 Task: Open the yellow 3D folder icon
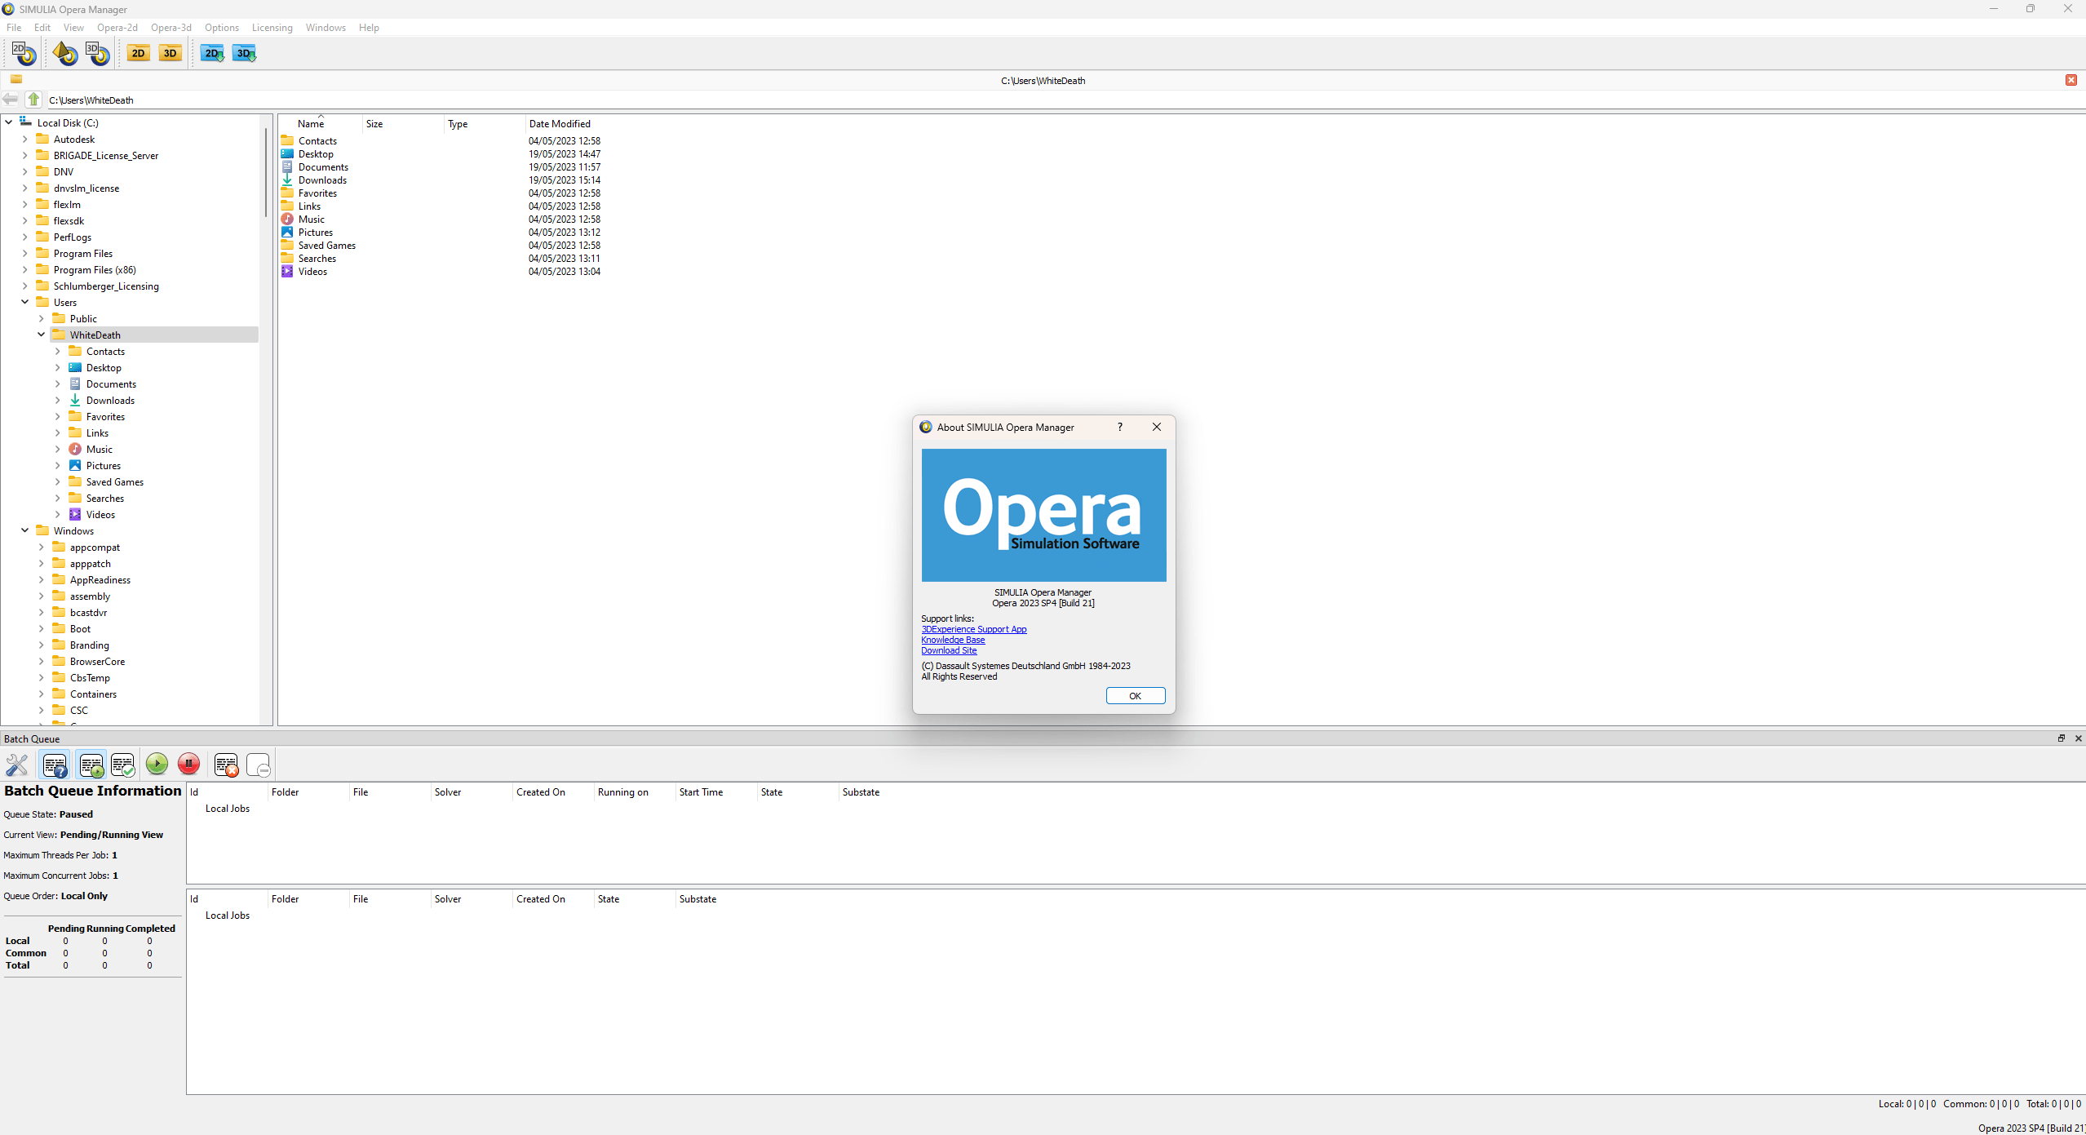[x=170, y=54]
